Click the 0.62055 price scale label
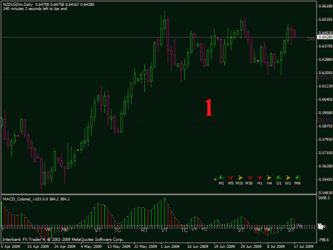This screenshot has height=250, width=333. (x=326, y=73)
